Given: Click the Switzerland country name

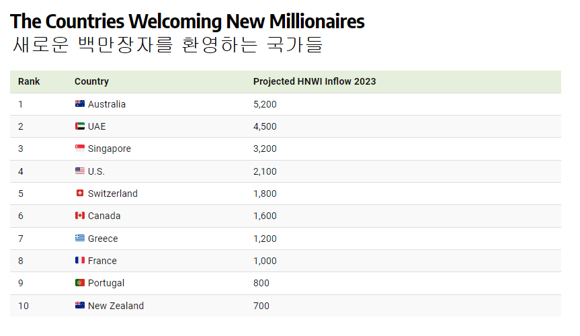Looking at the screenshot, I should [113, 194].
